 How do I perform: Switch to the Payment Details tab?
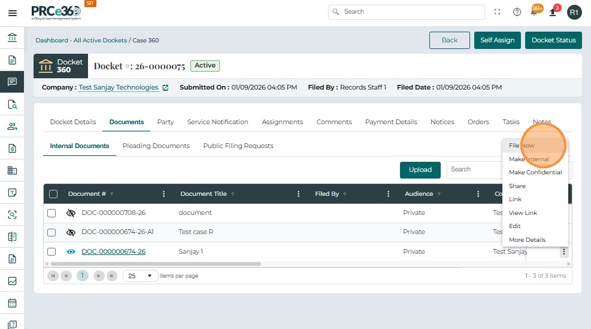[391, 122]
